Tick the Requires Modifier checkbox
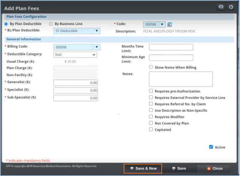Image resolution: width=240 pixels, height=176 pixels. [x=151, y=117]
